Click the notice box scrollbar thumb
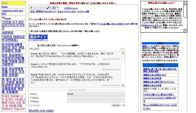The width and height of the screenshot is (196, 113). (x=185, y=11)
